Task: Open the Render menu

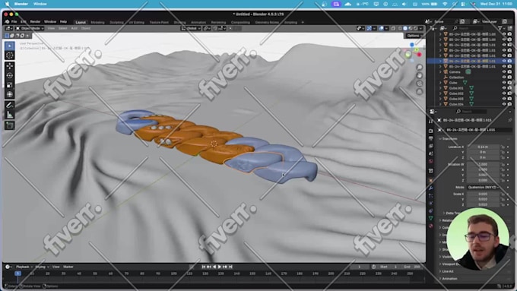Action: point(35,22)
